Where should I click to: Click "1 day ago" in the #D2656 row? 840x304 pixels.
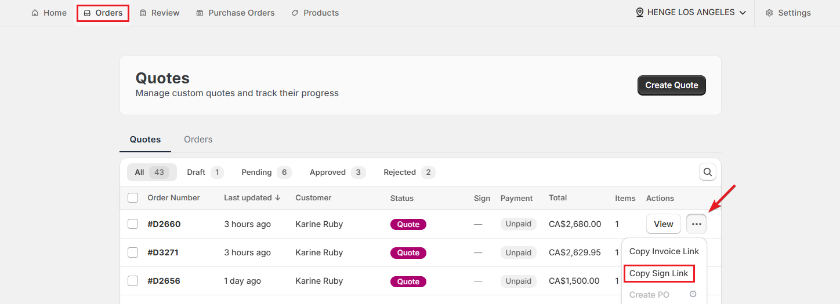point(242,281)
